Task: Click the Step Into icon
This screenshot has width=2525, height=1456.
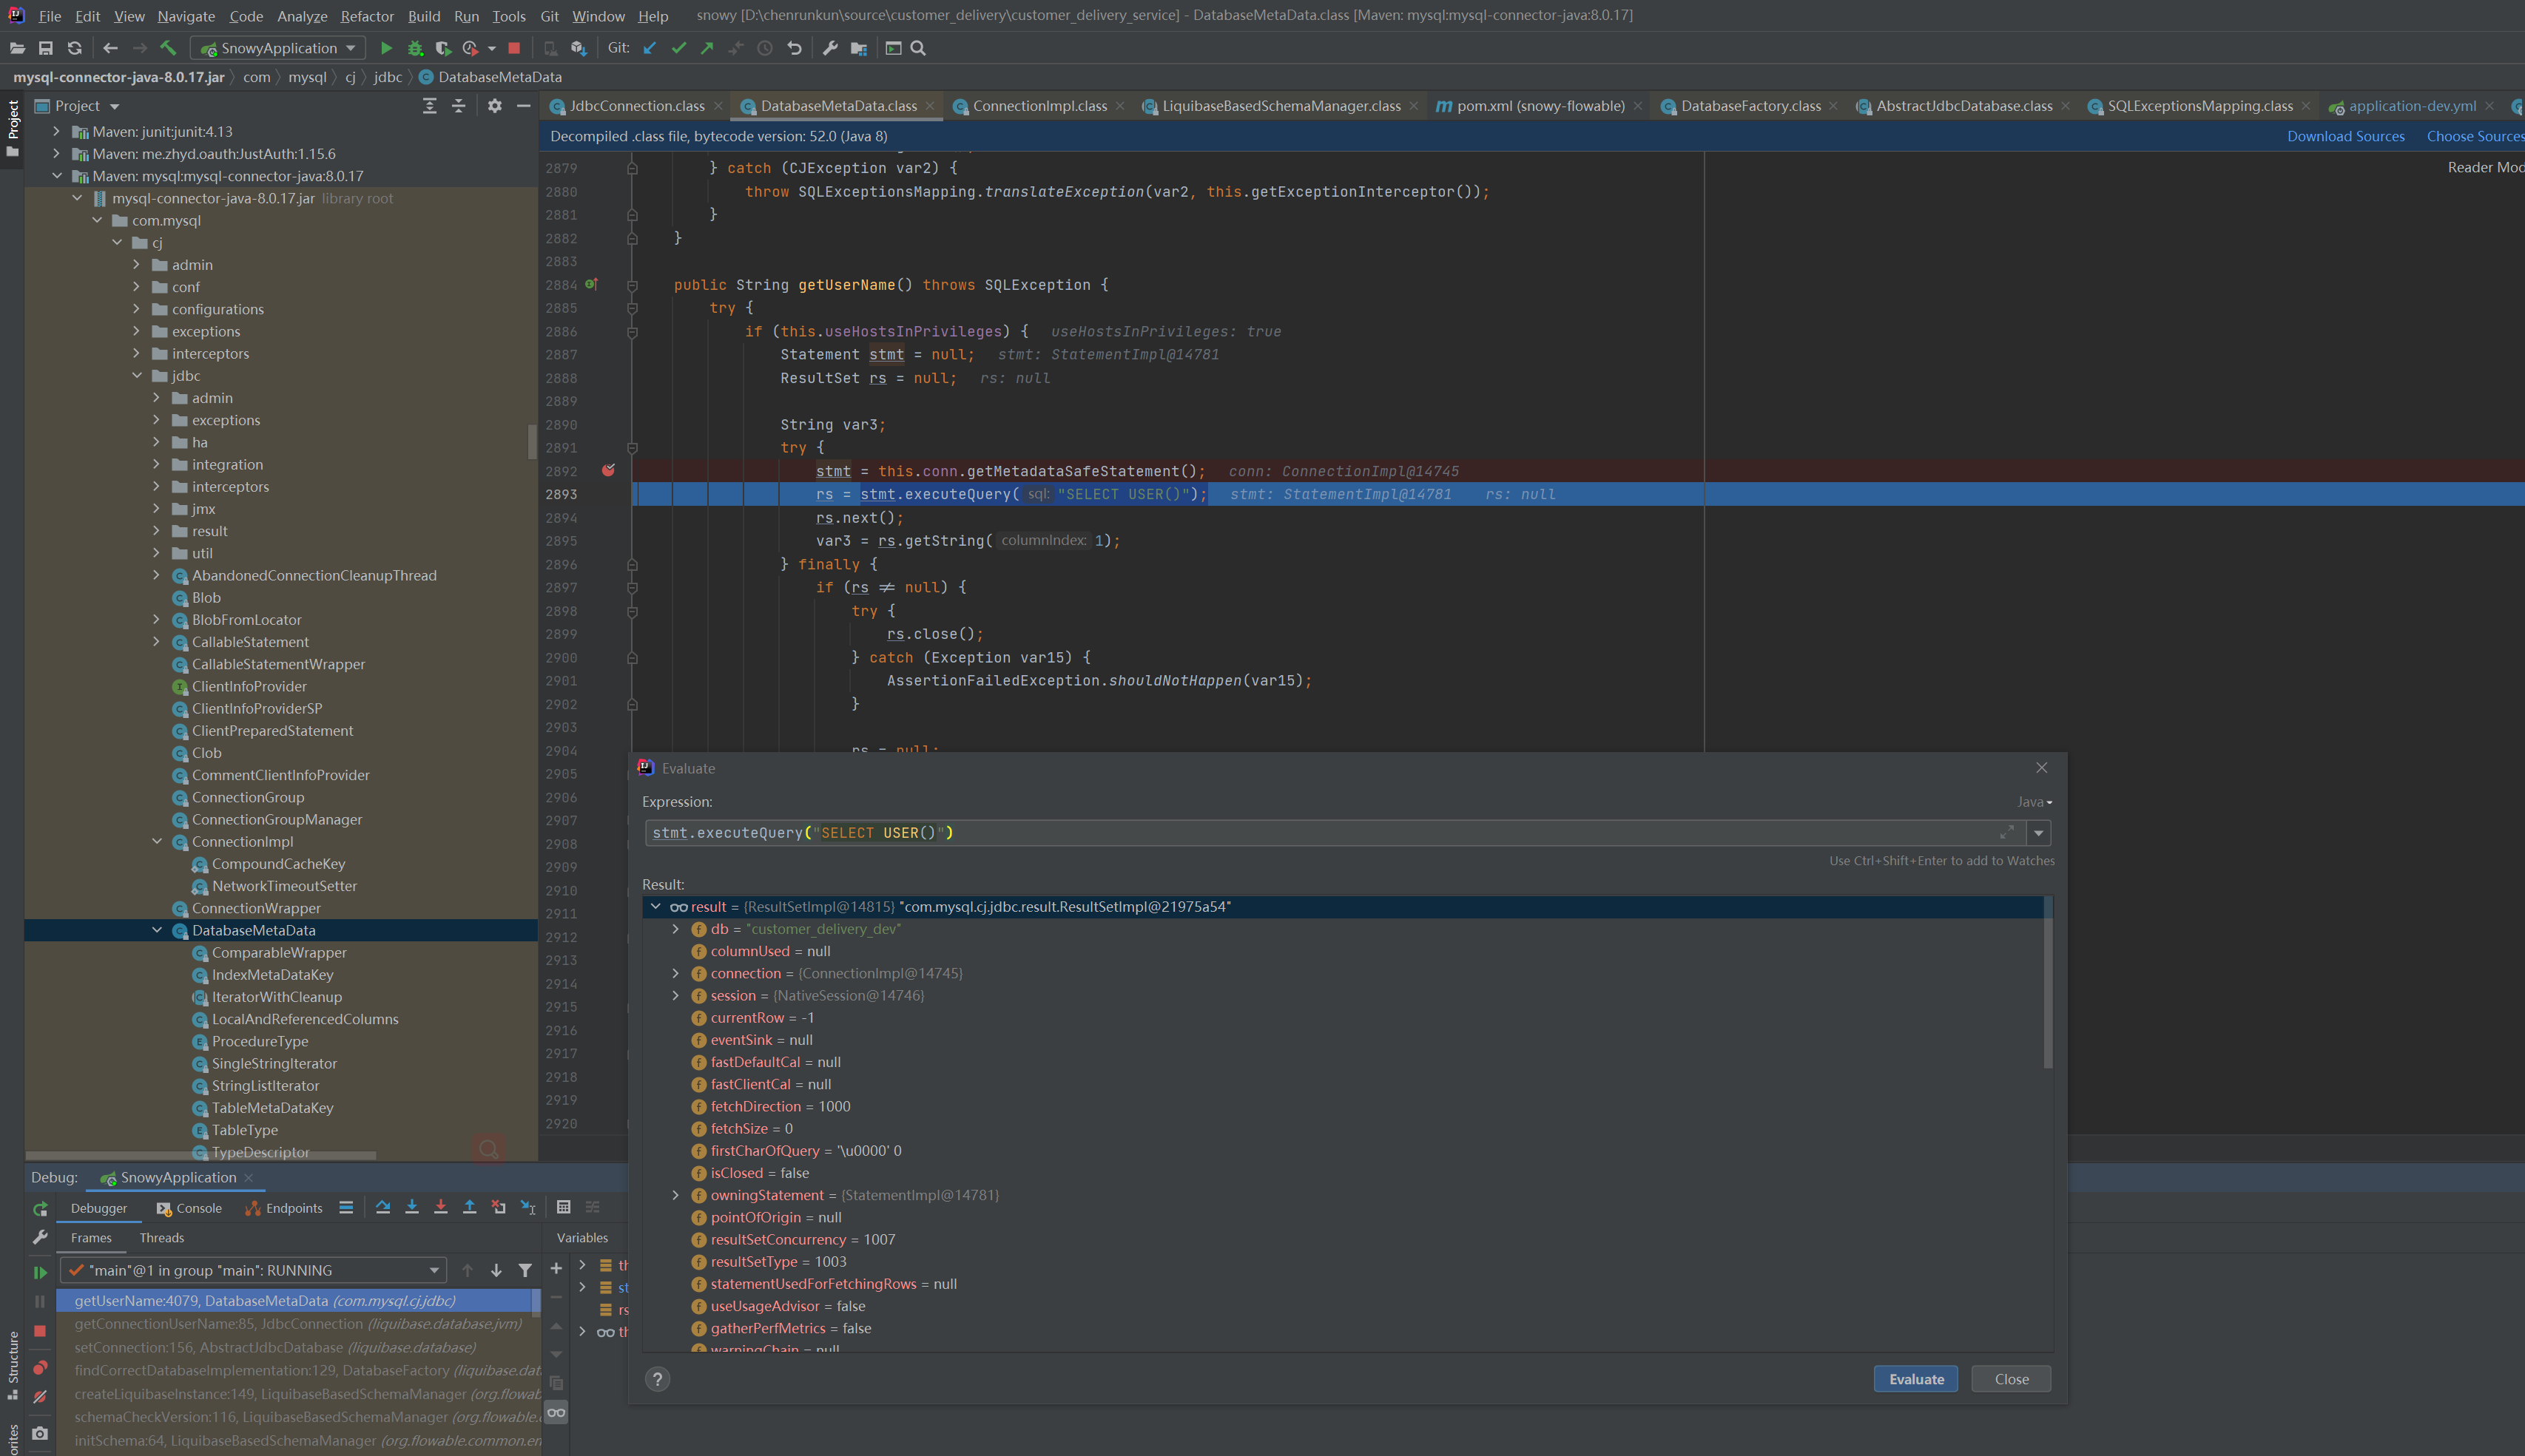Action: 411,1207
